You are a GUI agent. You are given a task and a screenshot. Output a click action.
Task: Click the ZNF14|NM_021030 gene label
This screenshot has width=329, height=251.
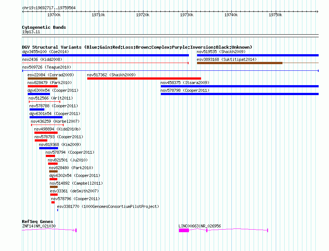[x=39, y=226]
